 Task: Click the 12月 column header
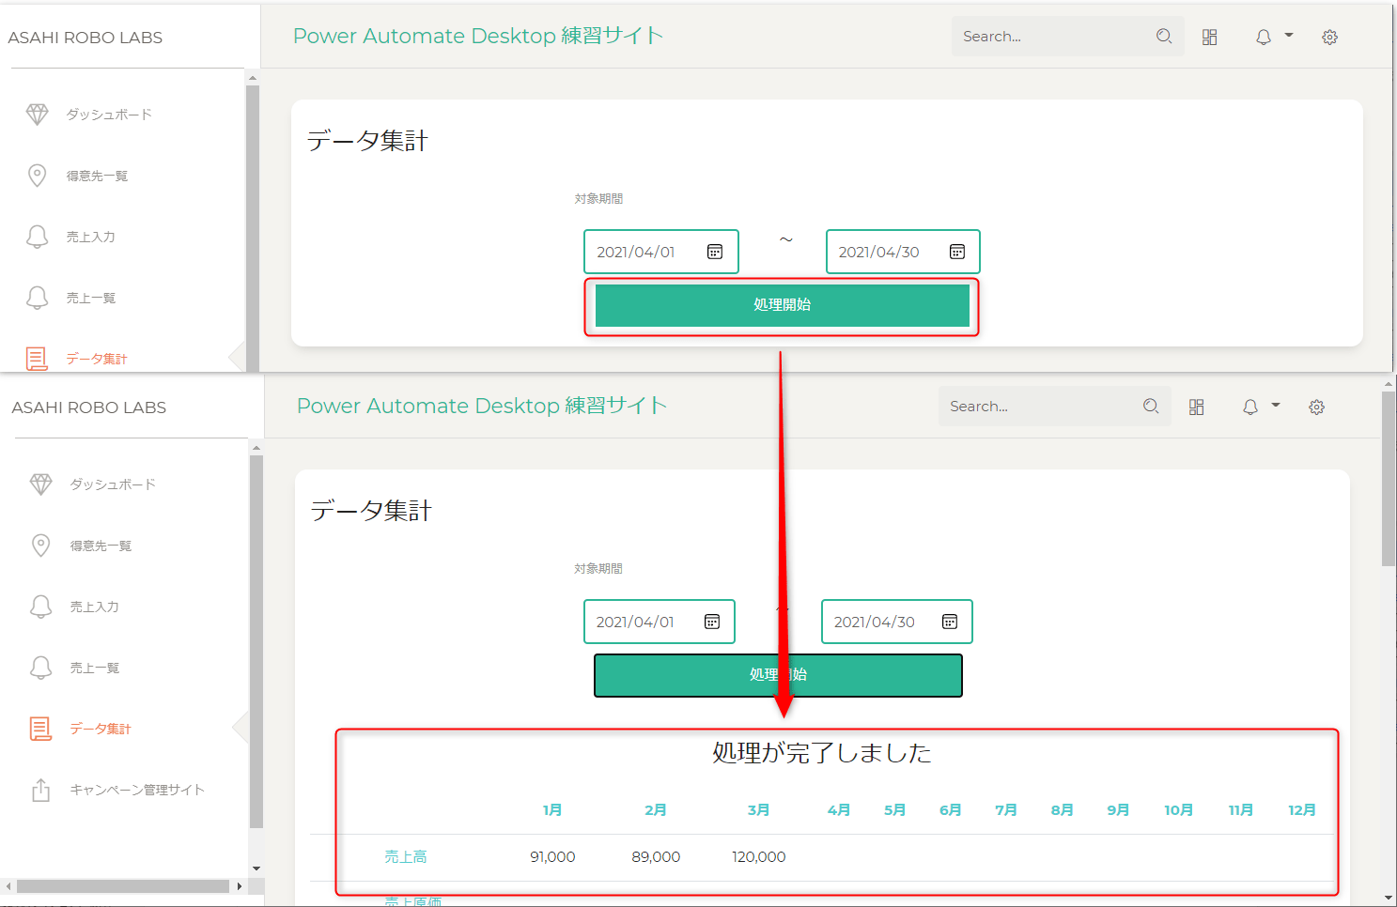[1301, 810]
